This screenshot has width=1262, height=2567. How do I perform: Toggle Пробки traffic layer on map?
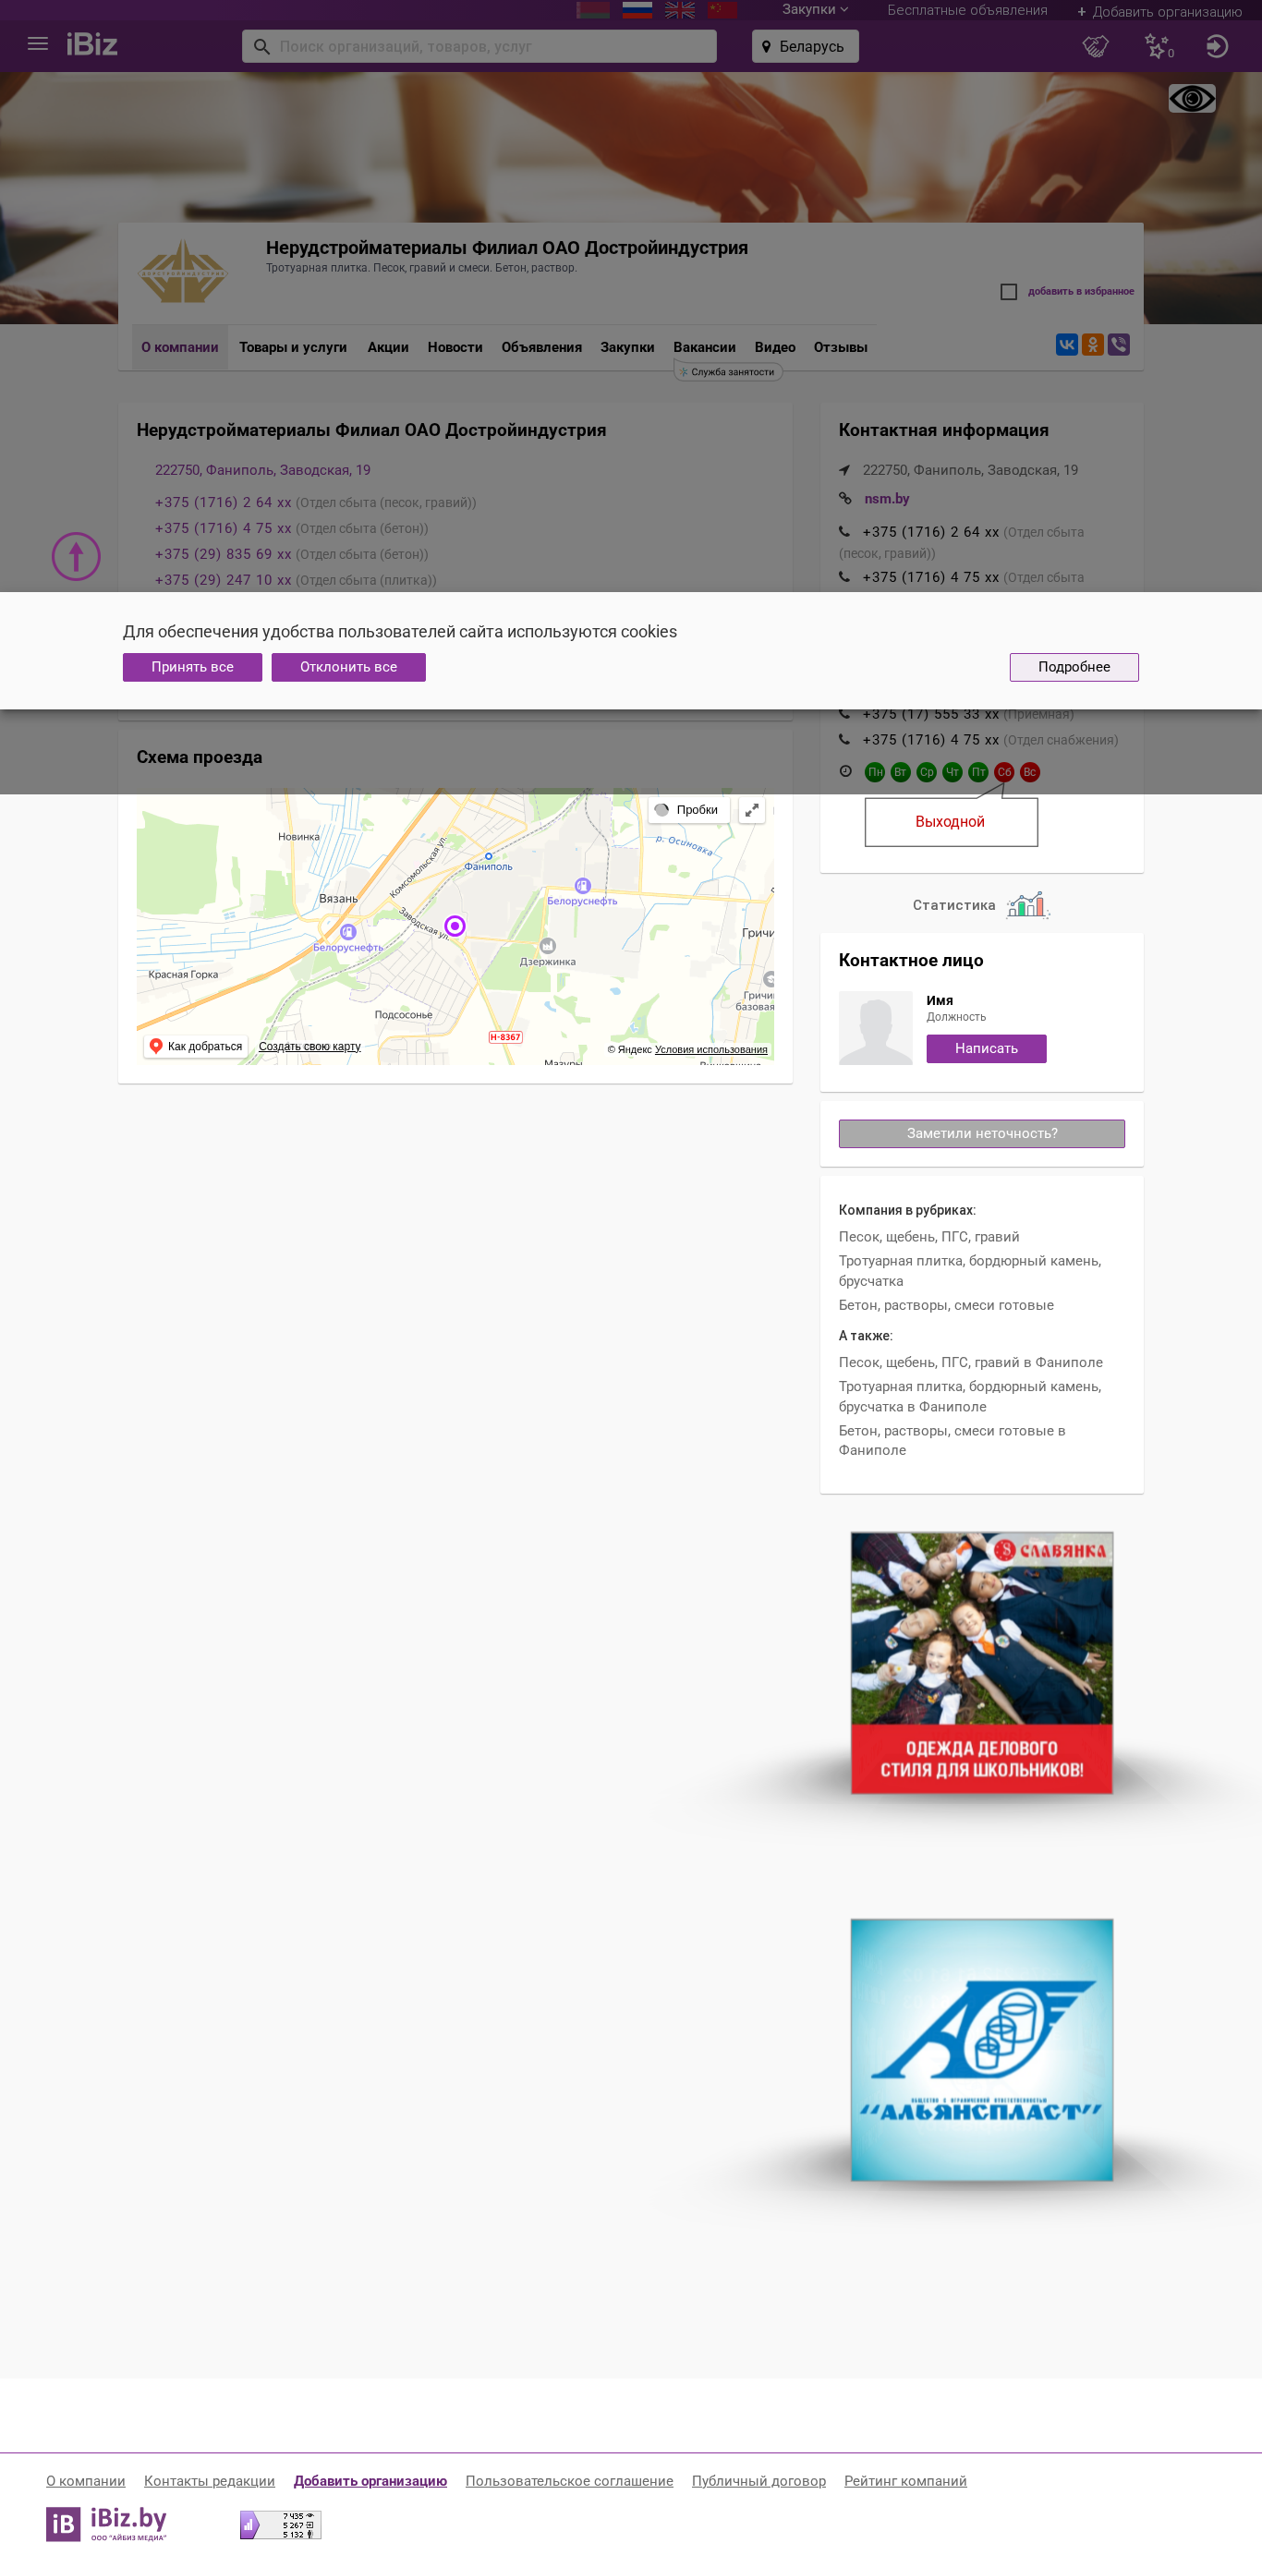[688, 809]
